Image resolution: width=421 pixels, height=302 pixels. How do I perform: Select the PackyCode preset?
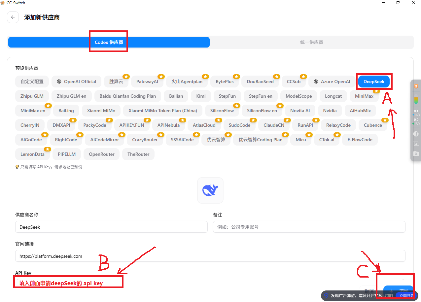[95, 125]
